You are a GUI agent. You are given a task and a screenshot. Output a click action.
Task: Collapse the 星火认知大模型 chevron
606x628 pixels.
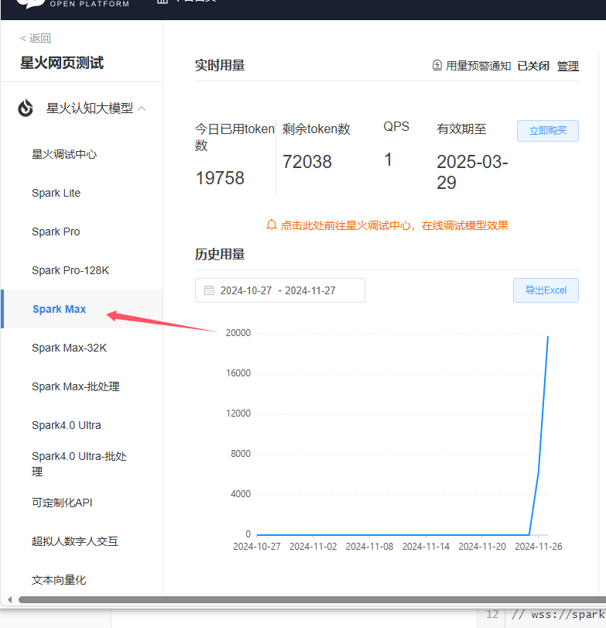click(142, 108)
